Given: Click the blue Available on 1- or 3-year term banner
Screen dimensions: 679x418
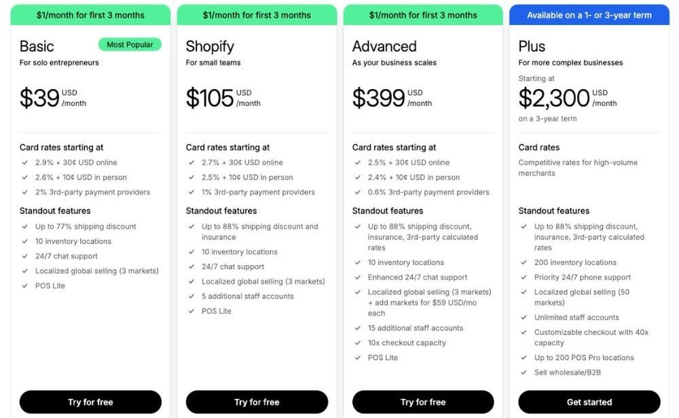Looking at the screenshot, I should pyautogui.click(x=589, y=15).
